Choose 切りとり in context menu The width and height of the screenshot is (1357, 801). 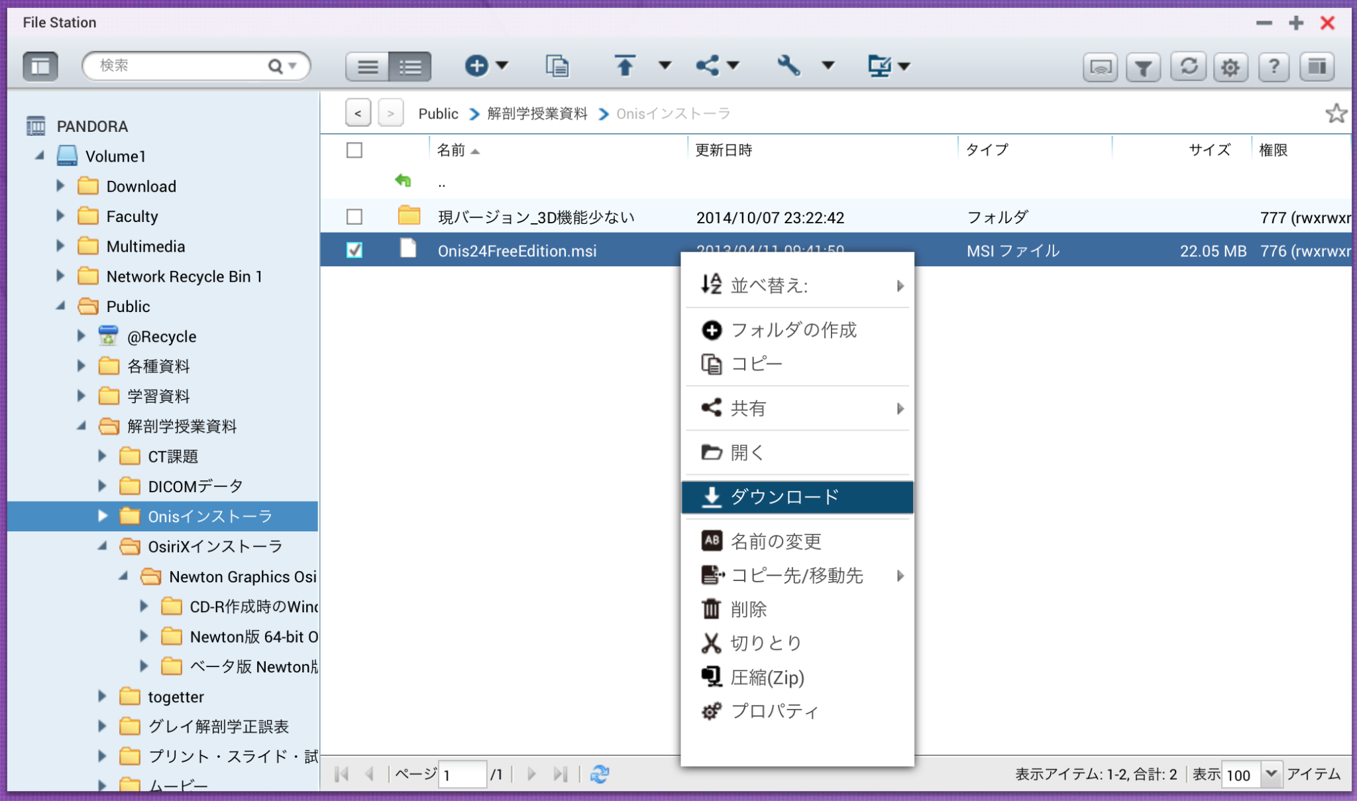(797, 643)
